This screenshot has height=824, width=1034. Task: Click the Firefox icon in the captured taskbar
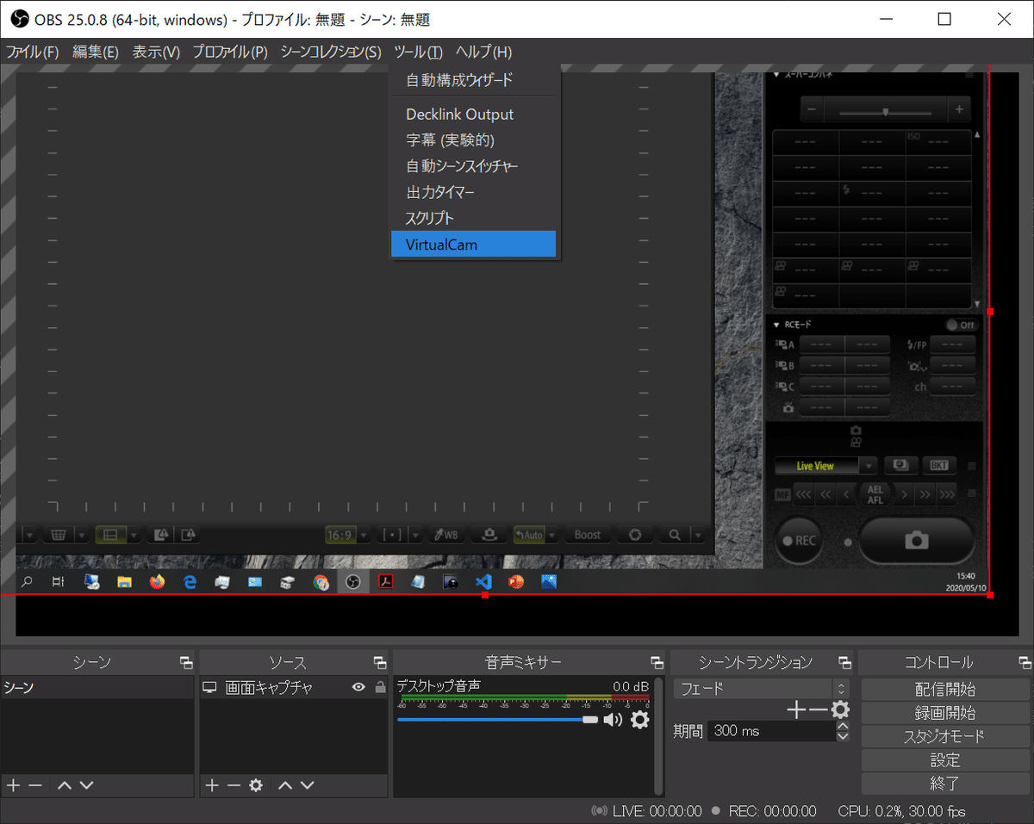click(157, 582)
